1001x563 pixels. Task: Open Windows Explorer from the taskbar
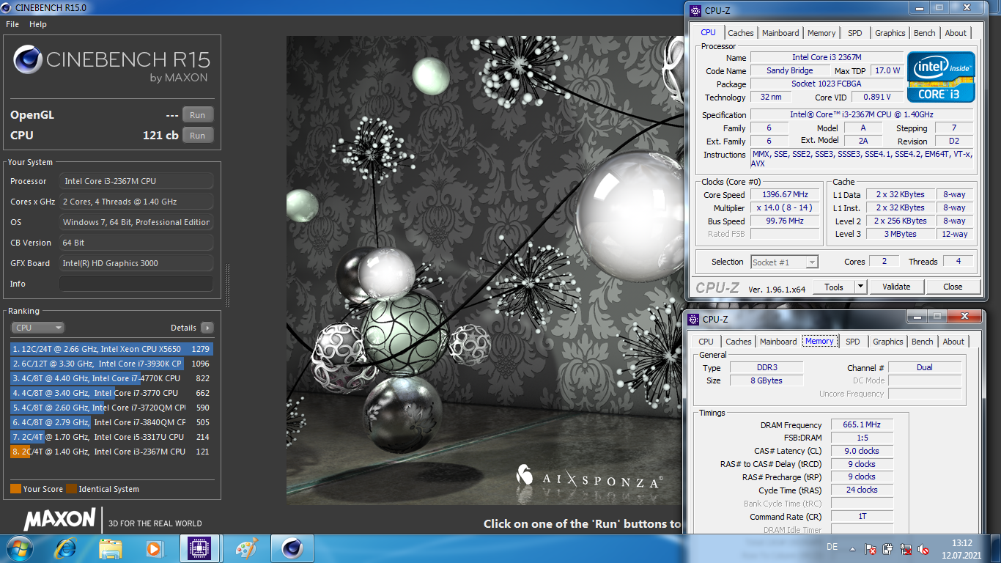coord(111,548)
